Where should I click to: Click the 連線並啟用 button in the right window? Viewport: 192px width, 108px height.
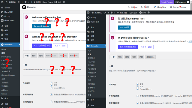tap(124, 27)
